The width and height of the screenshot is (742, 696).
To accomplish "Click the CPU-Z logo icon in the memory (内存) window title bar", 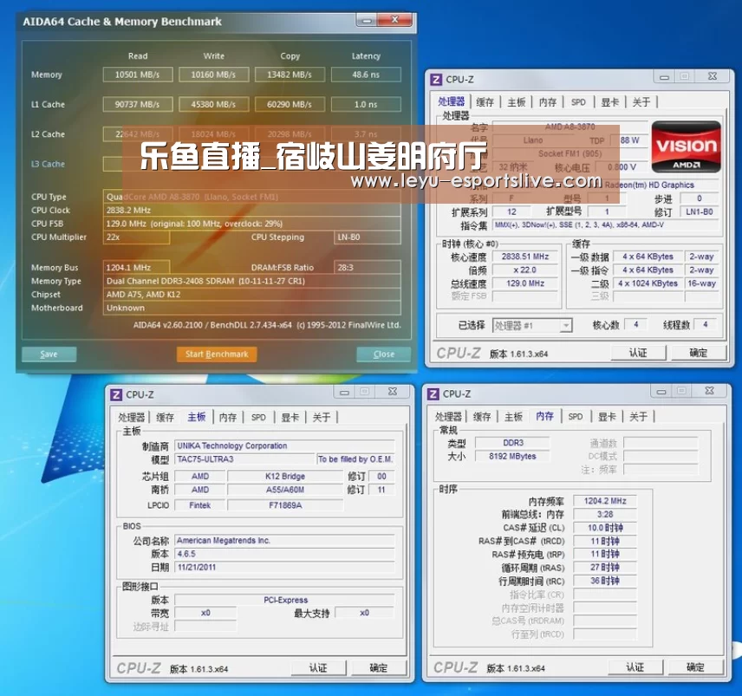I will tap(433, 394).
